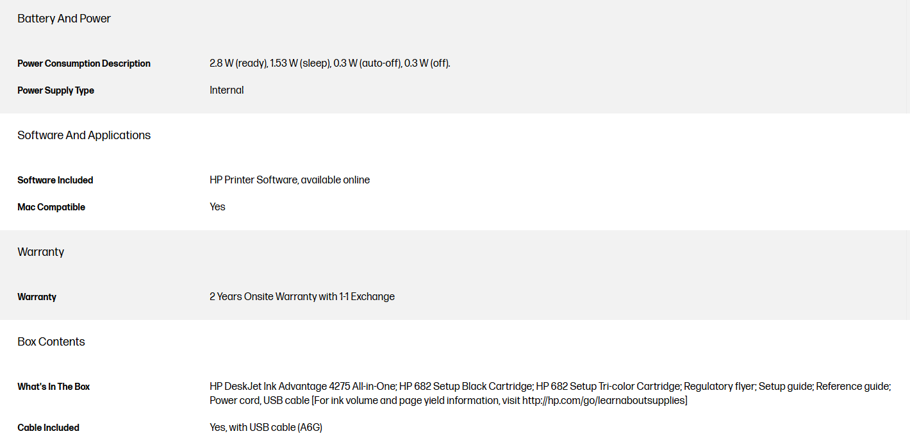This screenshot has height=445, width=910.
Task: Click the Mac Compatible label
Action: point(51,207)
